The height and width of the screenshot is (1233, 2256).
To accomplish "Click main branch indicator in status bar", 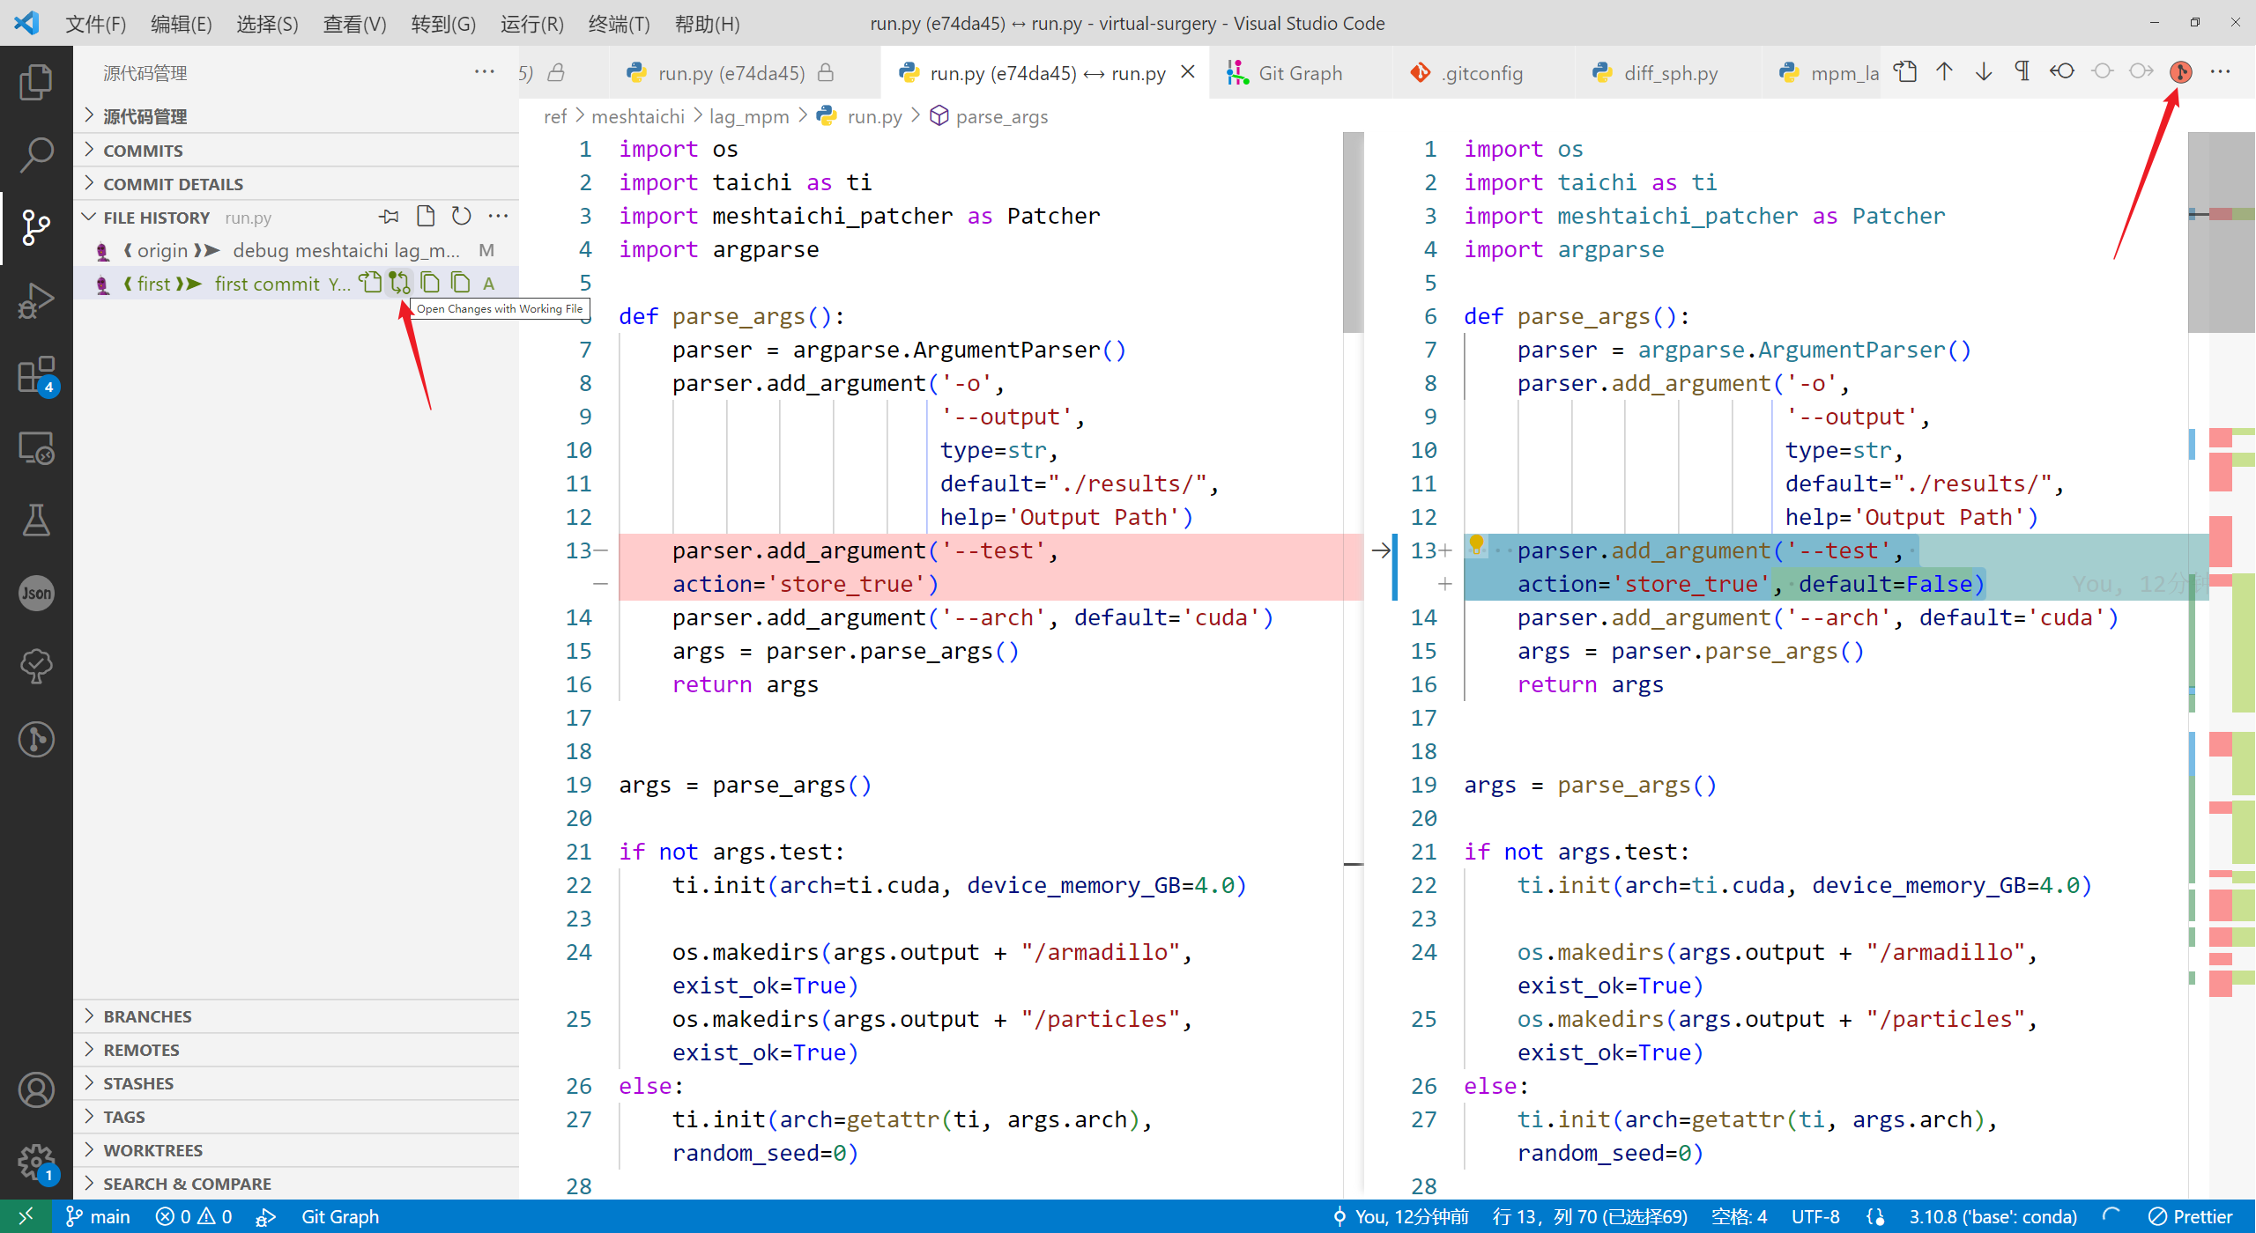I will tap(99, 1216).
